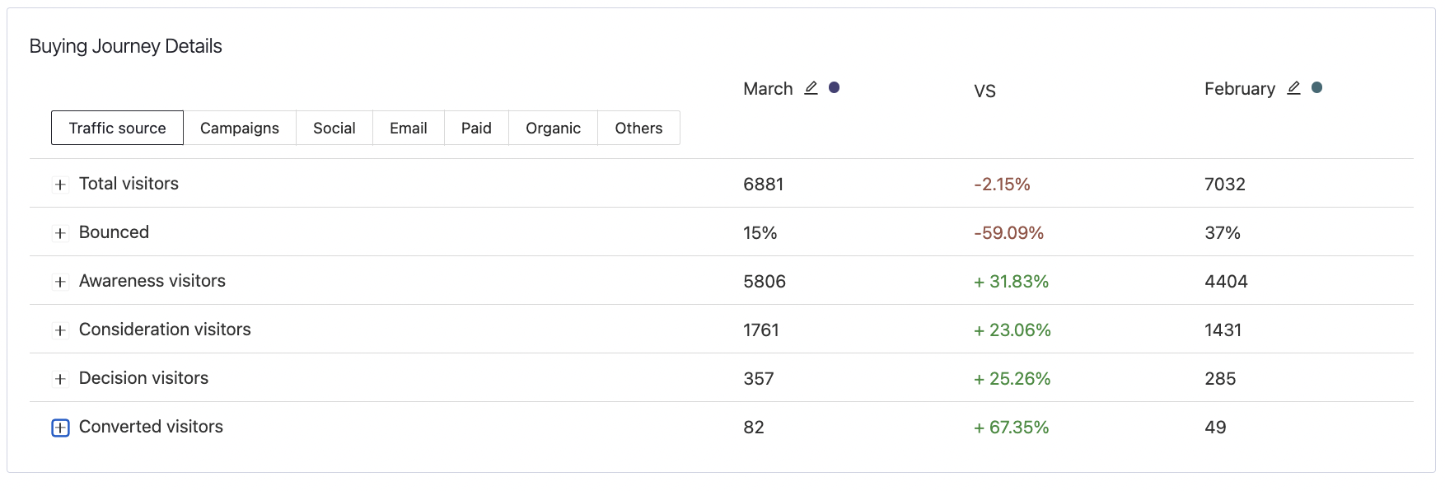Expand the Decision visitors row
This screenshot has height=491, width=1445.
pyautogui.click(x=60, y=379)
